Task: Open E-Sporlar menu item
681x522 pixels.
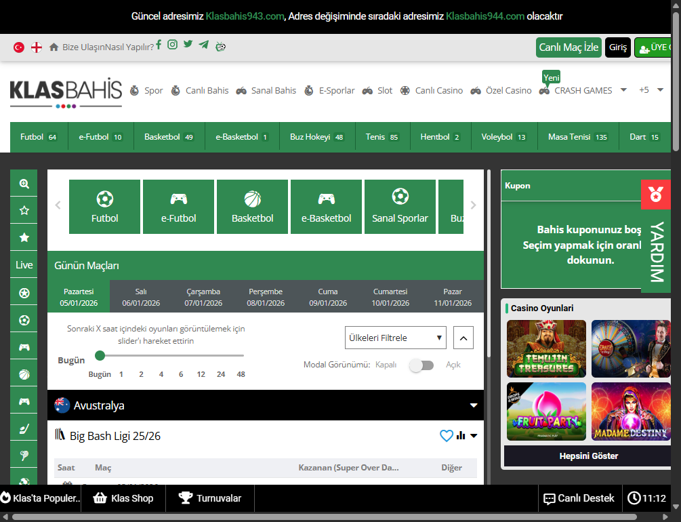Action: coord(329,90)
